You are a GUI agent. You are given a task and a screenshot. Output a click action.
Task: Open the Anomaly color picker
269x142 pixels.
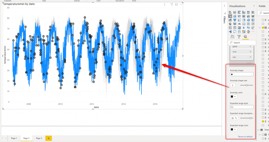click(233, 97)
